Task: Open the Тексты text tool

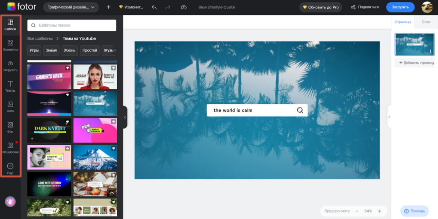Action: (x=10, y=86)
